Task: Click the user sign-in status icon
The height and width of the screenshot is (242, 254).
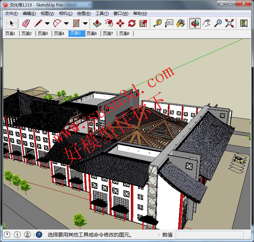Action: click(27, 235)
